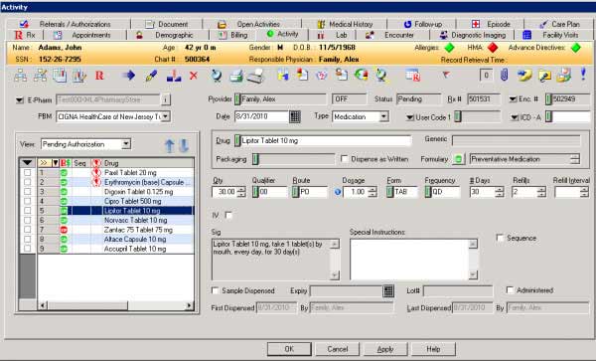Screen dimensions: 596x361
Task: Click the red HMA diamond indicator
Action: (493, 48)
